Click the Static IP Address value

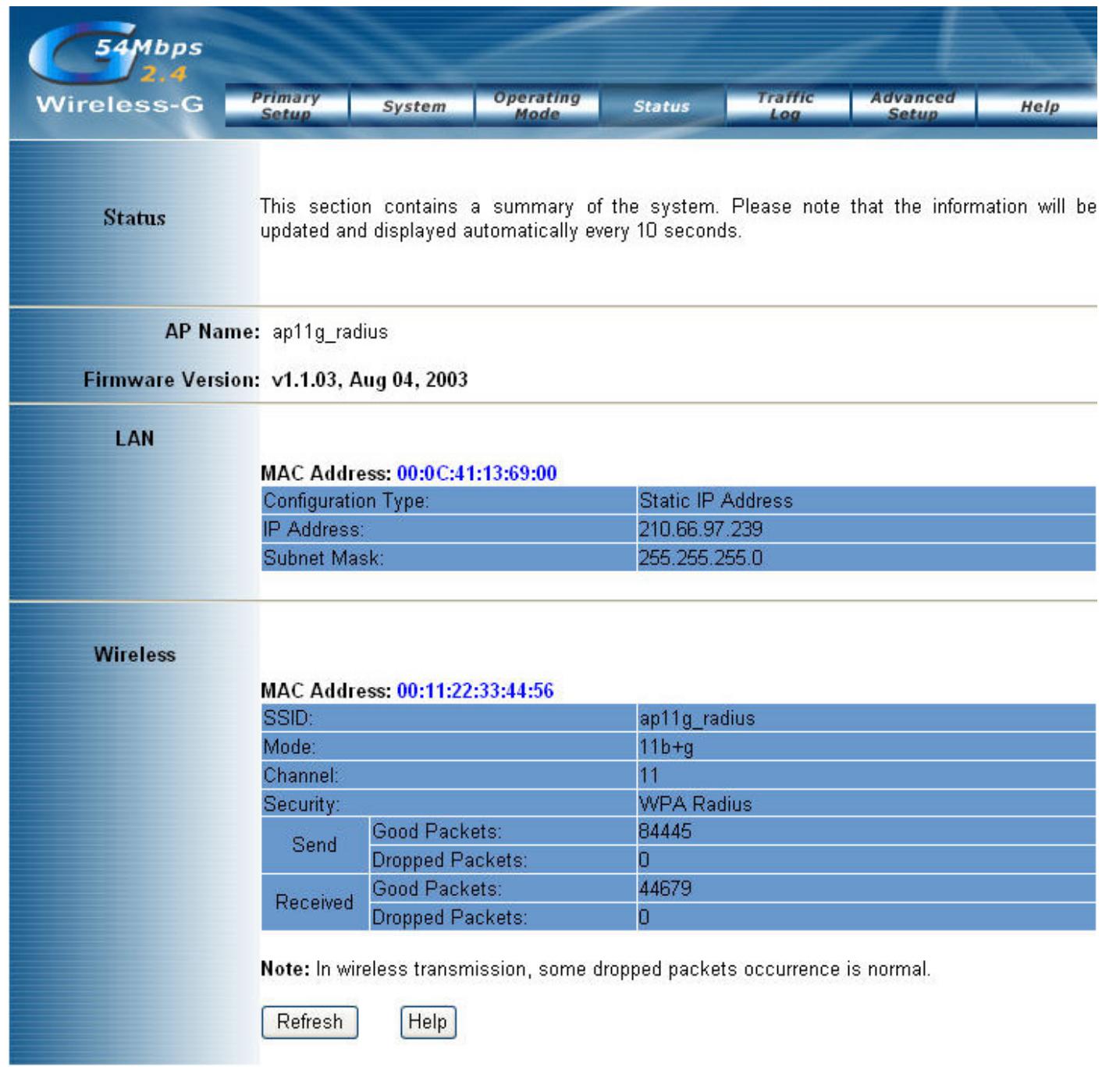pyautogui.click(x=866, y=500)
